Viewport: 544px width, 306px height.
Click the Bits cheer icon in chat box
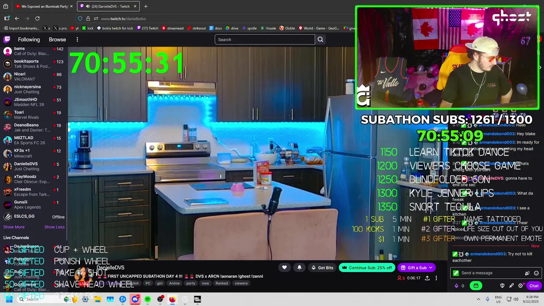point(527,273)
